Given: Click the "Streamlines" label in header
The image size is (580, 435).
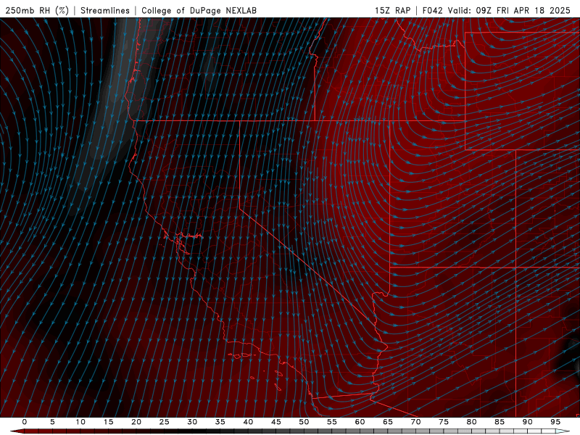Looking at the screenshot, I should [105, 10].
